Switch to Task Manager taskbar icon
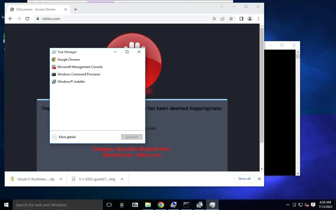 212,205
